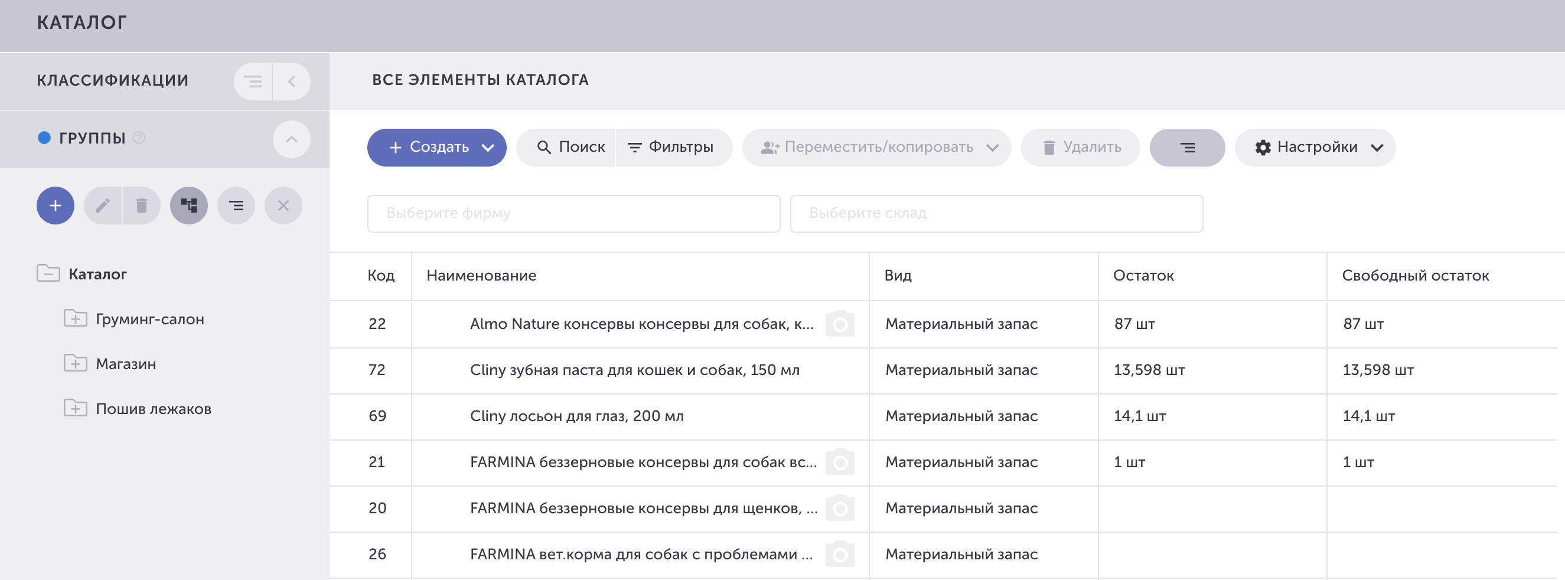
Task: Select the Каталог tree label
Action: 98,275
